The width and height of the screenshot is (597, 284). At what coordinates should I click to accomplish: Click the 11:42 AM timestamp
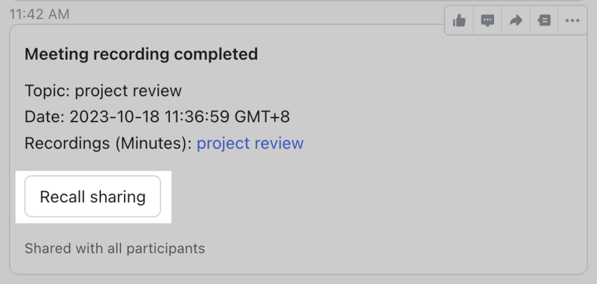[40, 15]
